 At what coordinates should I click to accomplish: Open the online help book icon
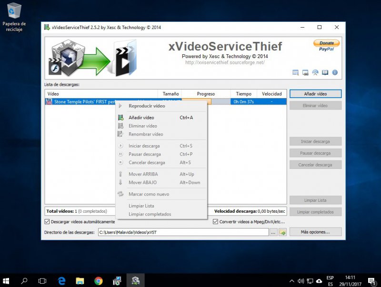click(x=325, y=73)
